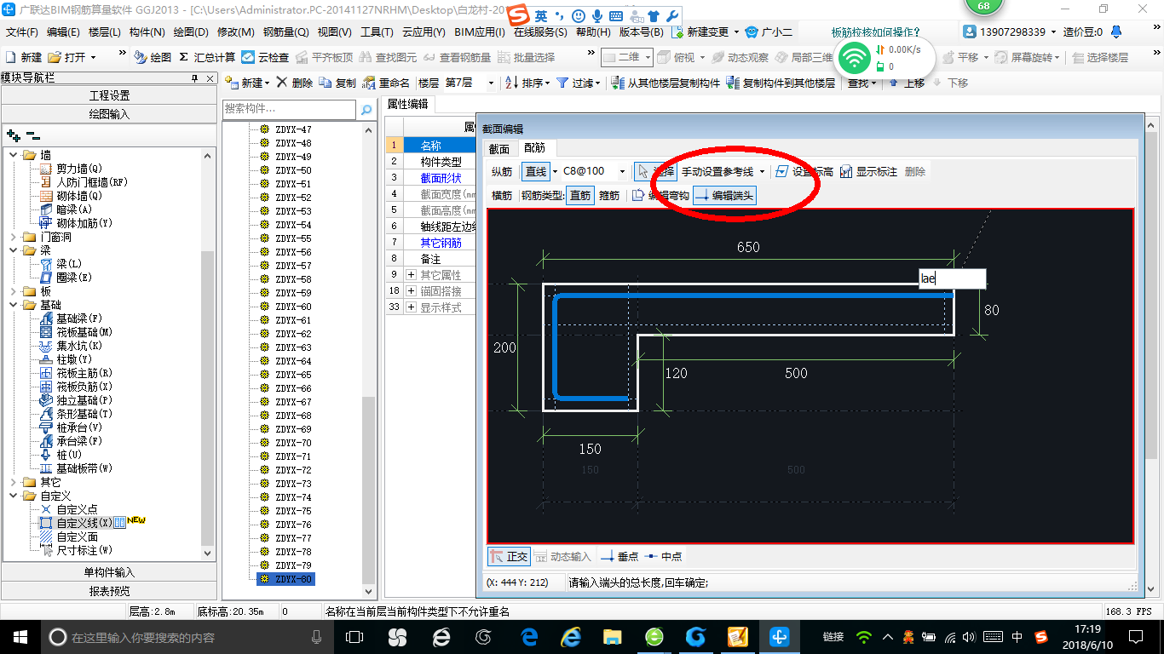Open the 排序 sort dropdown

[547, 83]
